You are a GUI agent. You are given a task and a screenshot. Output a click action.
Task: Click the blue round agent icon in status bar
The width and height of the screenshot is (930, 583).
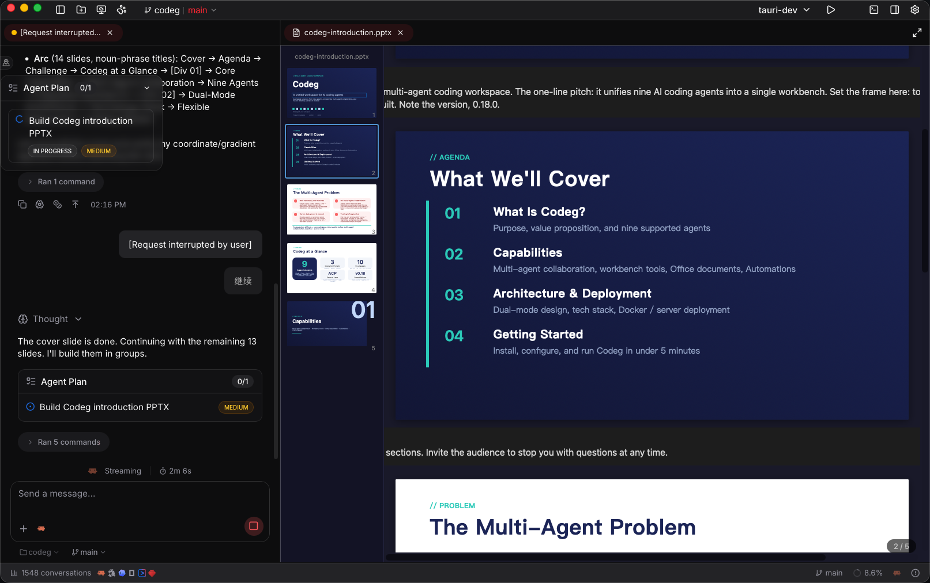(x=122, y=573)
